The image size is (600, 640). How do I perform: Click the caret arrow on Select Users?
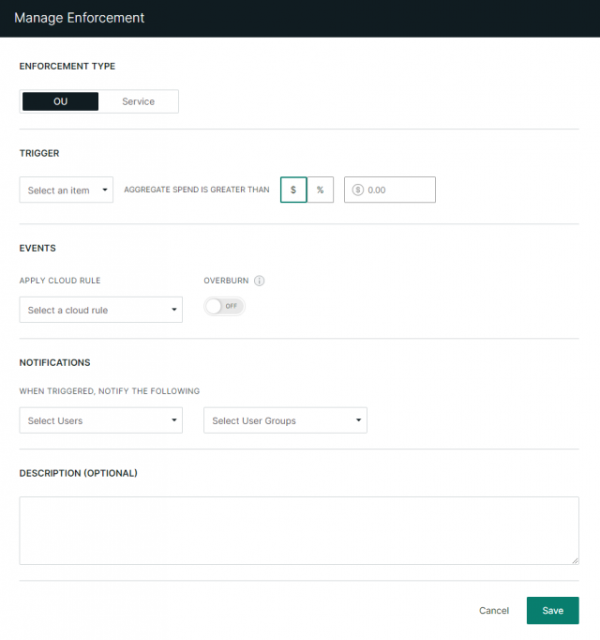(173, 420)
